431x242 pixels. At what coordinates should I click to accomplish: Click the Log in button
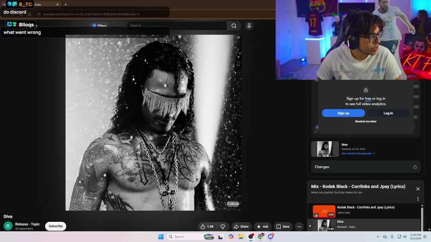[x=388, y=113]
